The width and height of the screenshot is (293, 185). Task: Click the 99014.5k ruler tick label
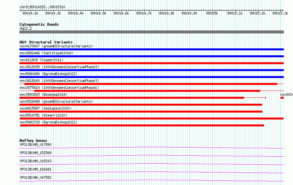98,13
